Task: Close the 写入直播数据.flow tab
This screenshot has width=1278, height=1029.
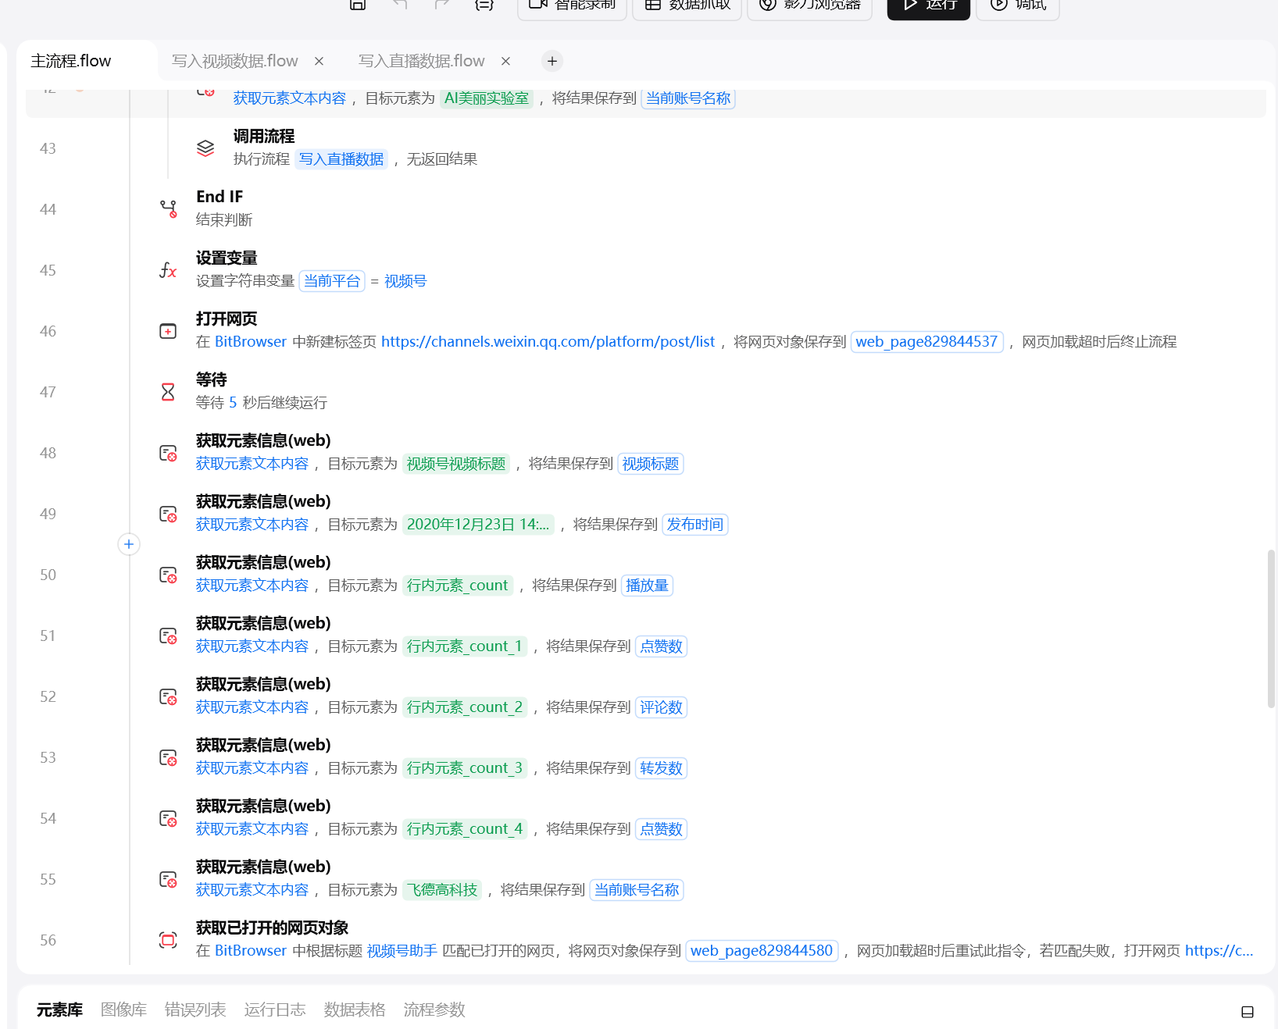Action: coord(505,61)
